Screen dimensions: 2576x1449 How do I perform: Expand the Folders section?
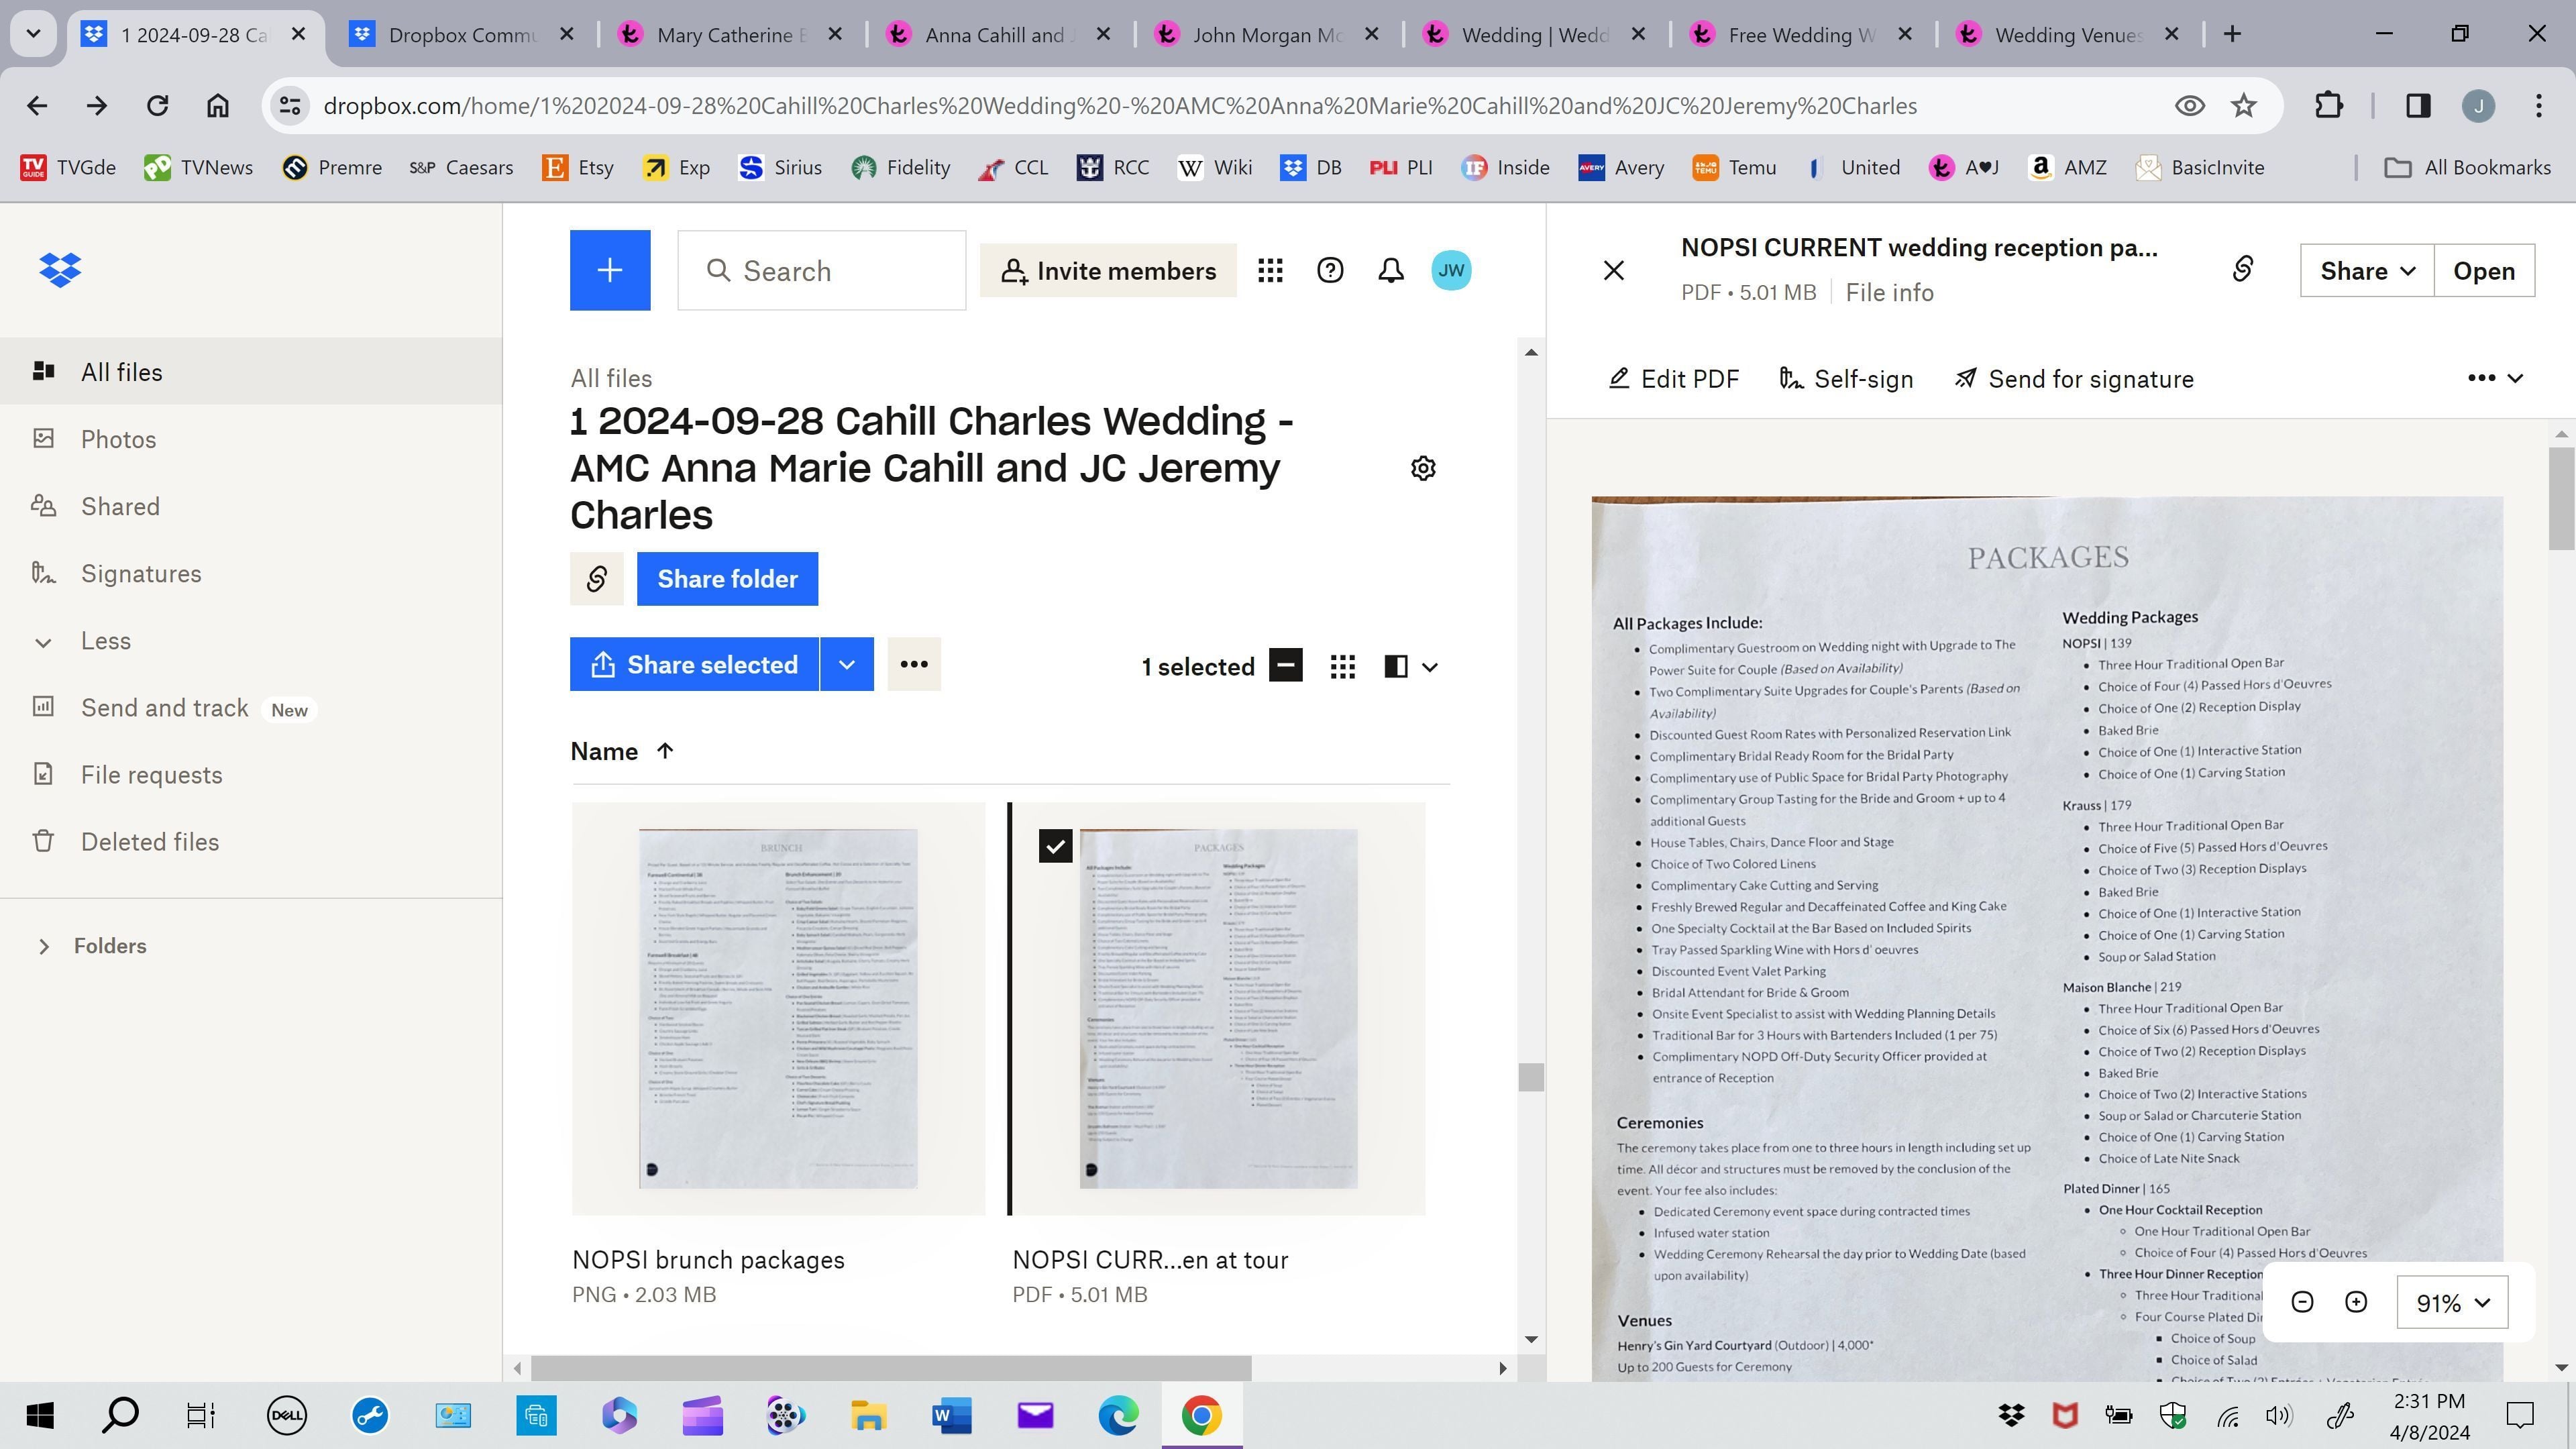coord(44,945)
